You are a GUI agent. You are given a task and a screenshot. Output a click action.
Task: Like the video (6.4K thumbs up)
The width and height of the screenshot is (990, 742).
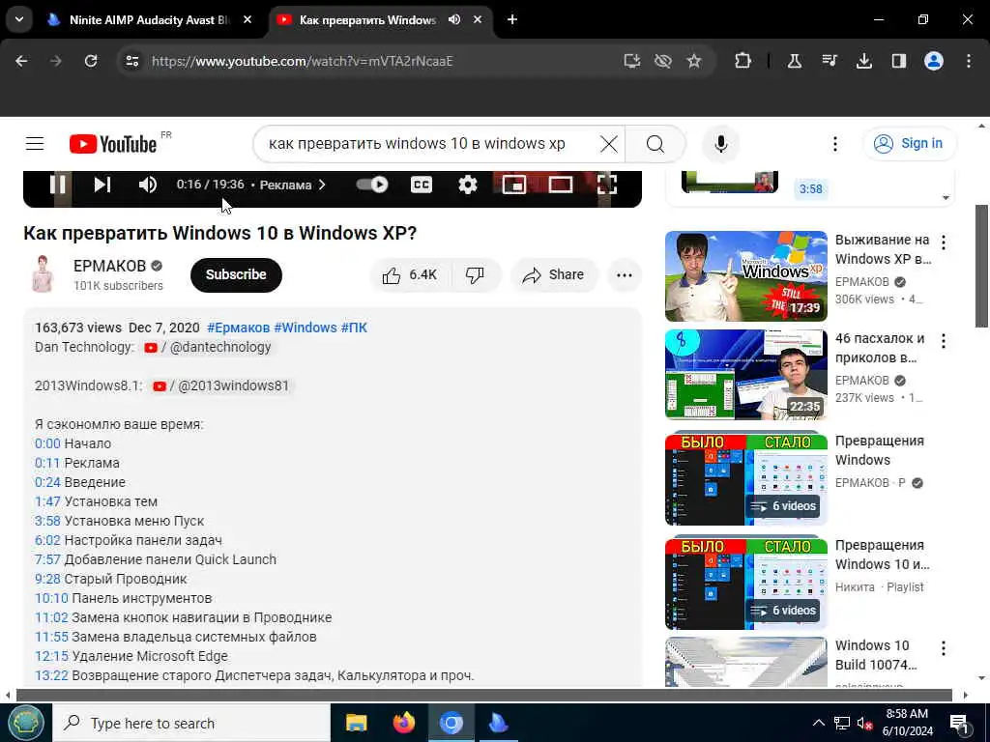click(410, 274)
